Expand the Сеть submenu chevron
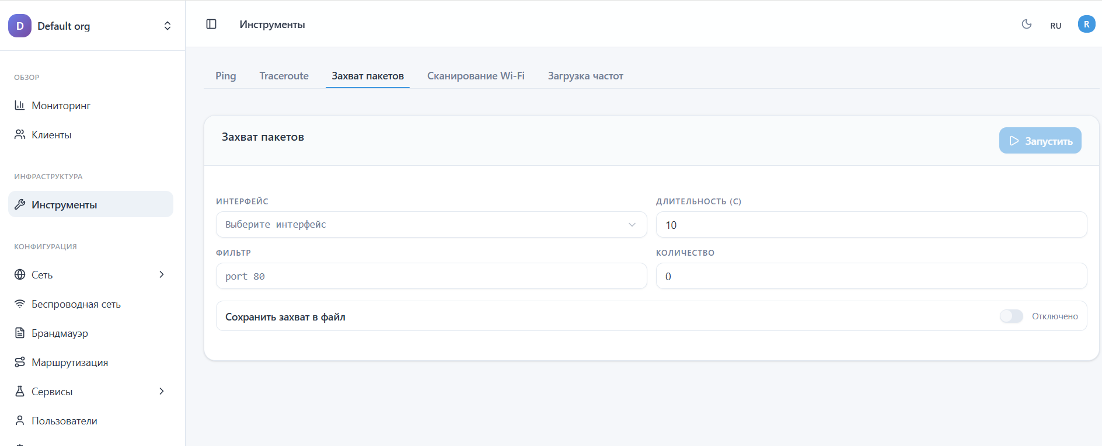The width and height of the screenshot is (1102, 446). point(162,274)
